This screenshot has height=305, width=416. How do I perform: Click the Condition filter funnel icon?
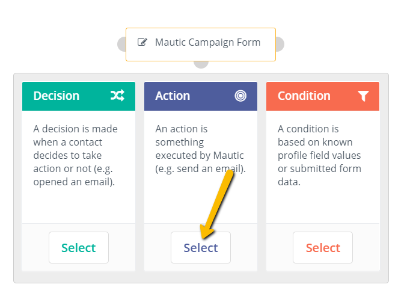pyautogui.click(x=363, y=96)
